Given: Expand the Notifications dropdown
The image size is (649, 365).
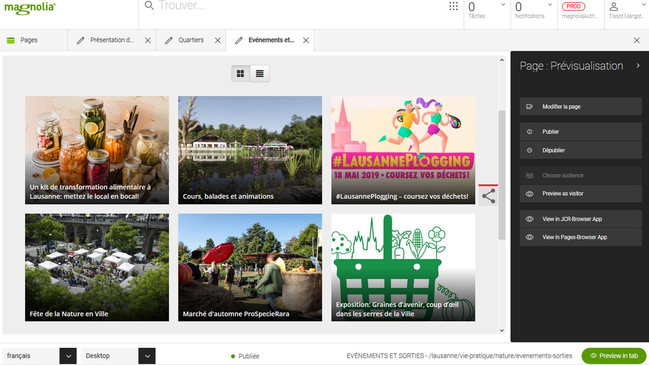Looking at the screenshot, I should point(550,5).
